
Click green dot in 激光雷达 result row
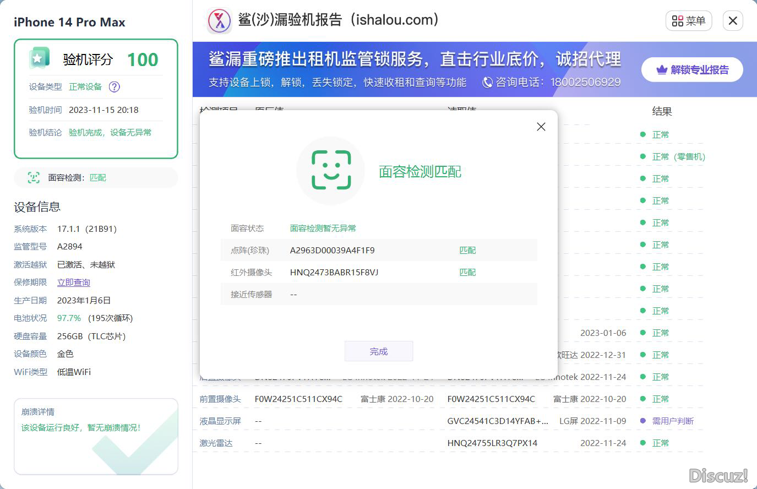[642, 443]
